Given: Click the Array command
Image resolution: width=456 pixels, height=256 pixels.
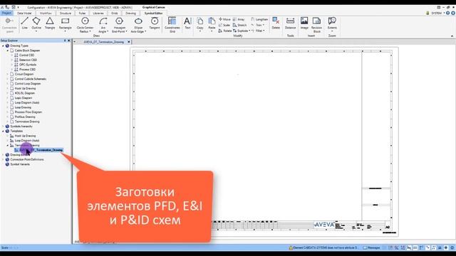Looking at the screenshot, I should point(239,19).
